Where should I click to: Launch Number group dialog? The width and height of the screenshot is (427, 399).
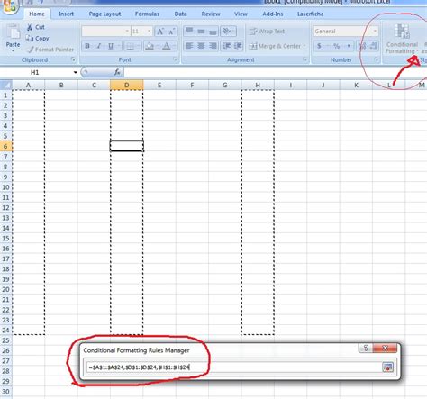[377, 59]
